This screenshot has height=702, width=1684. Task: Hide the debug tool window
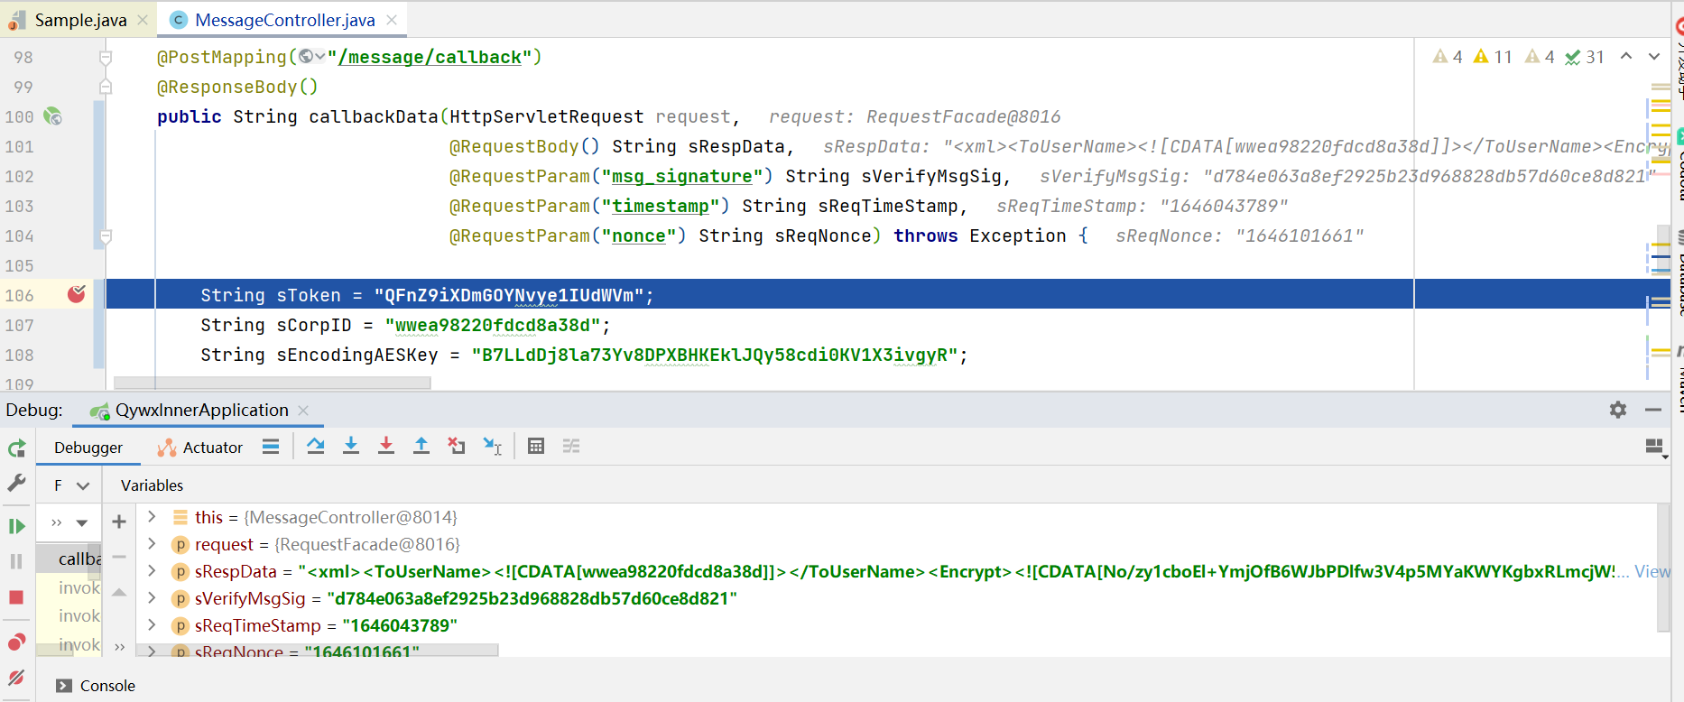1653,410
